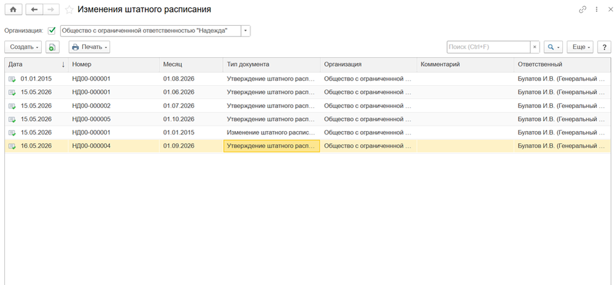The height and width of the screenshot is (285, 616).
Task: Select highlighted Утверждение штатного расп… cell
Action: (x=272, y=146)
